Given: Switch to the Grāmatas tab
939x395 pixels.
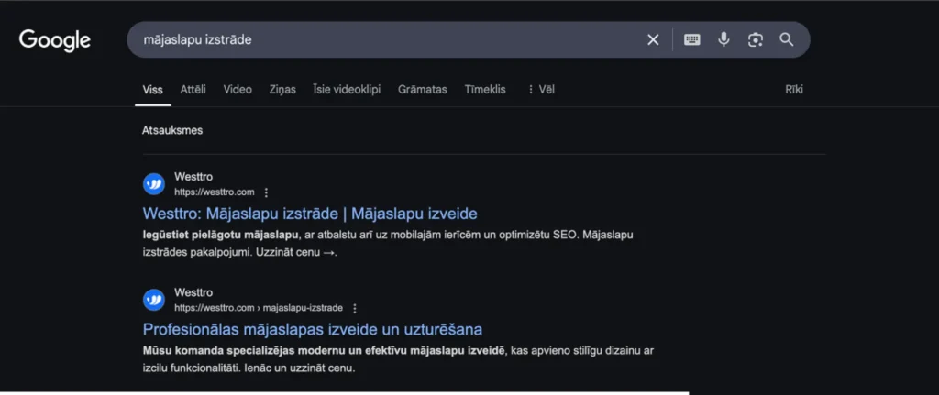Looking at the screenshot, I should (x=423, y=90).
